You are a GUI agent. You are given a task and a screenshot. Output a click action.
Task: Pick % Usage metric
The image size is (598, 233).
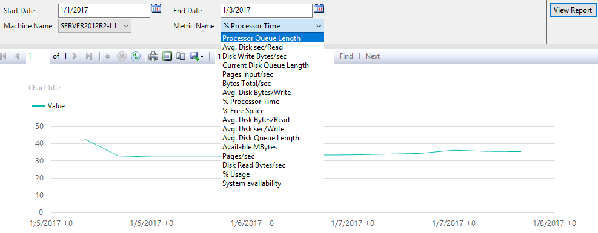pyautogui.click(x=272, y=174)
